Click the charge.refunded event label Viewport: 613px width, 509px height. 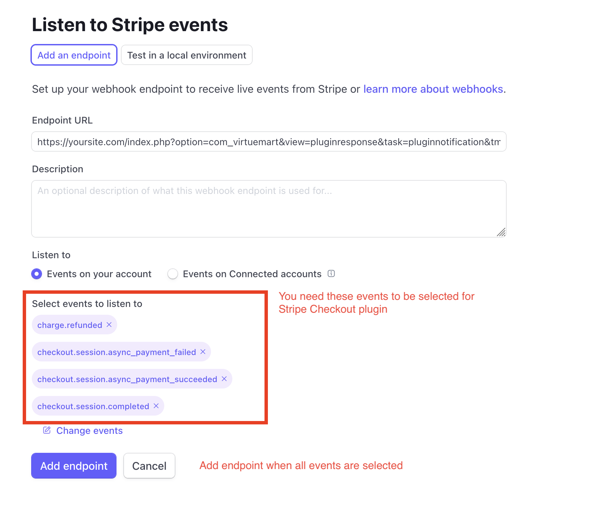[x=69, y=325]
